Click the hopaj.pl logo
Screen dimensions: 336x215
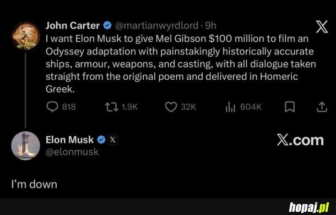309,207
